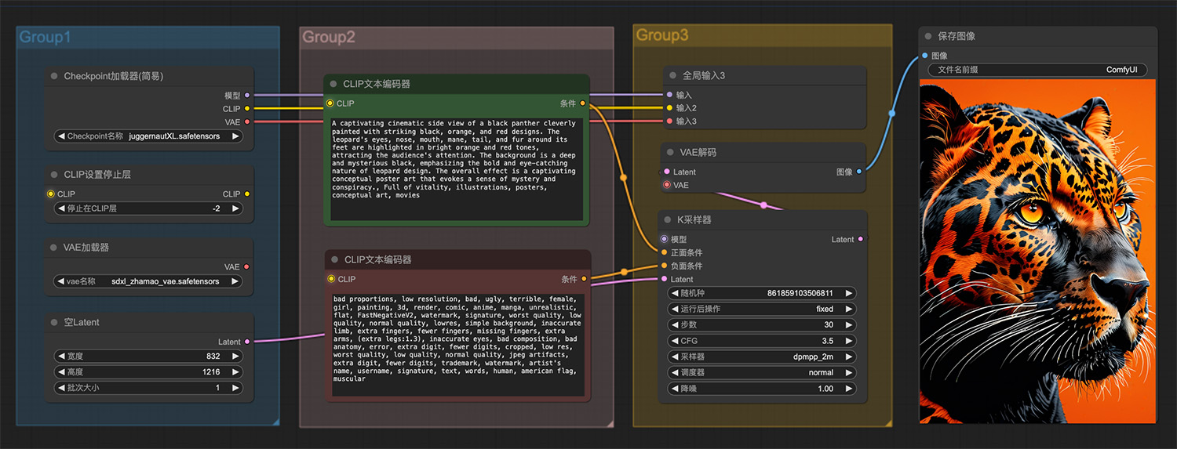Open the 采样器 dpmpp_2m dropdown
The width and height of the screenshot is (1177, 449).
(762, 357)
